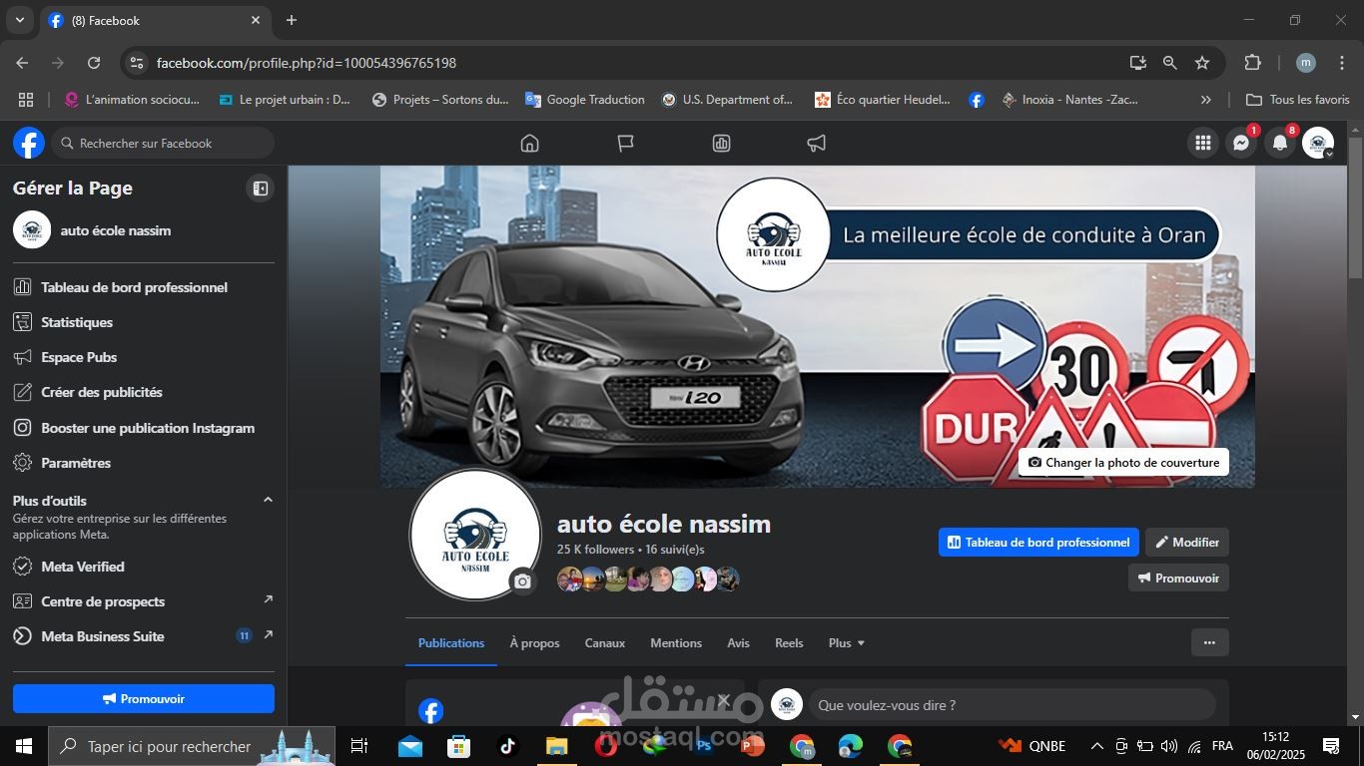The height and width of the screenshot is (766, 1364).
Task: Expand the Plus tab dropdown
Action: coord(847,643)
